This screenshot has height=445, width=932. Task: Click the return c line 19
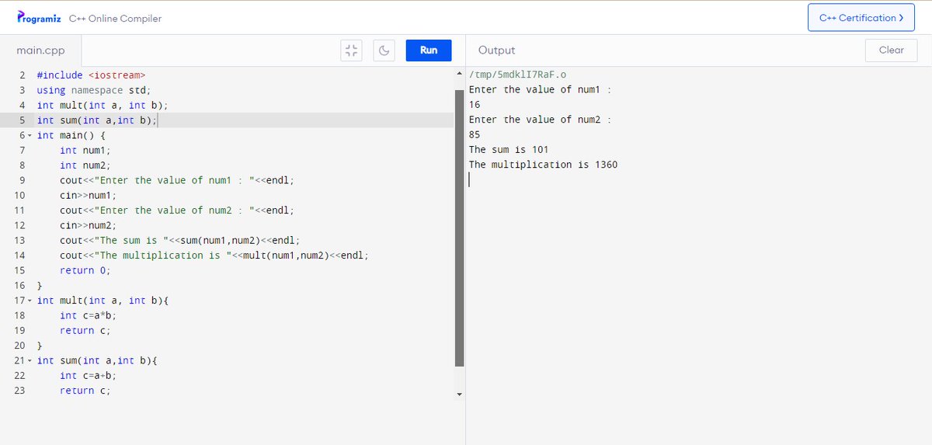[x=85, y=331]
